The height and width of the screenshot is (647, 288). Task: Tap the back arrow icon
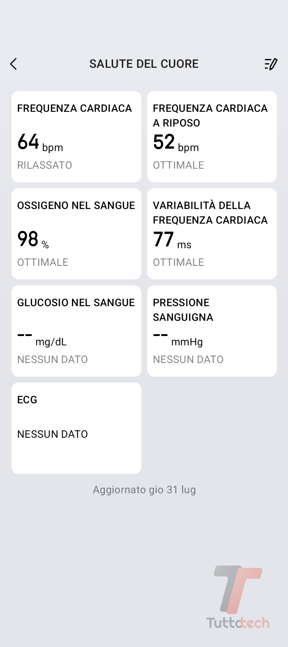(x=14, y=64)
